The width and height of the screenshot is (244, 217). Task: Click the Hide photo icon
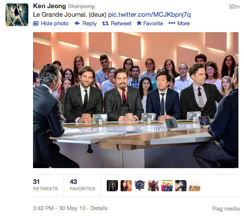36,24
